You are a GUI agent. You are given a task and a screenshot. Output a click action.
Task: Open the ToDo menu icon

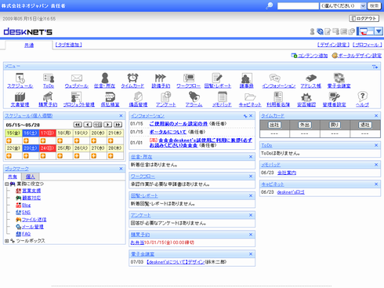[49, 78]
